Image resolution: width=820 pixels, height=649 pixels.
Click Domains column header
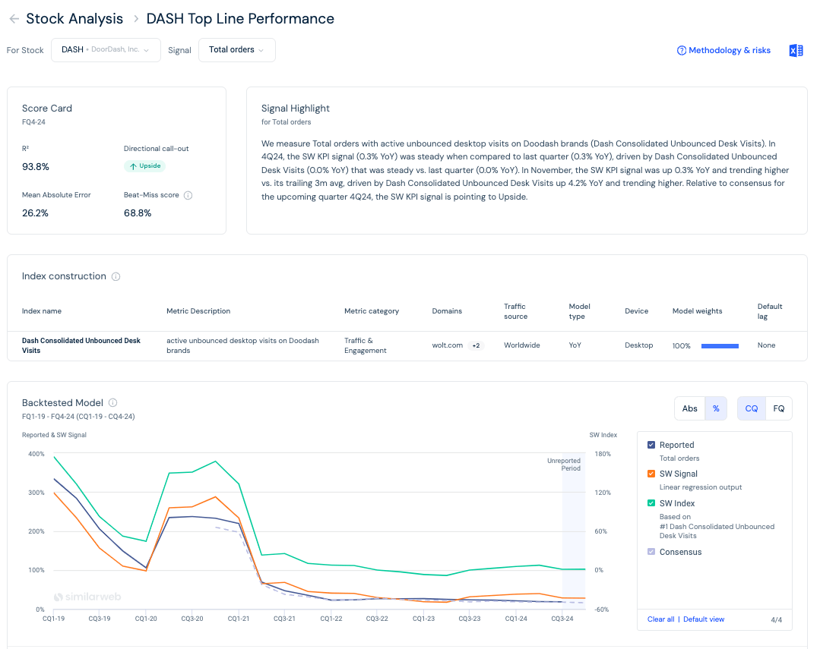[447, 311]
